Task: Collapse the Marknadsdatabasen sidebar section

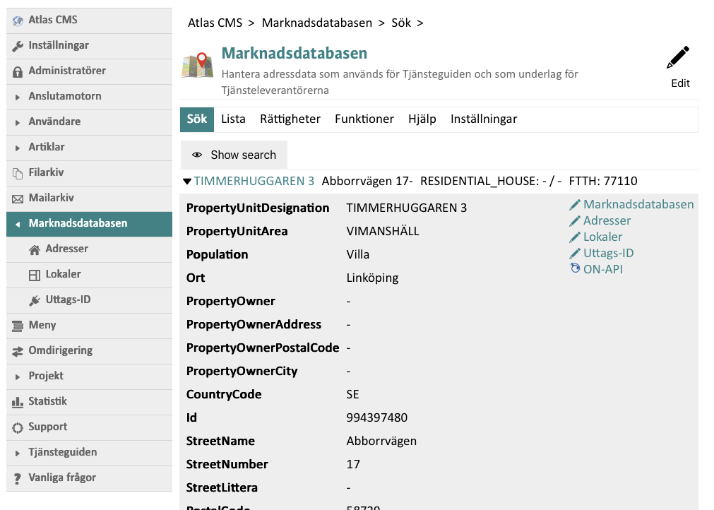Action: tap(18, 224)
